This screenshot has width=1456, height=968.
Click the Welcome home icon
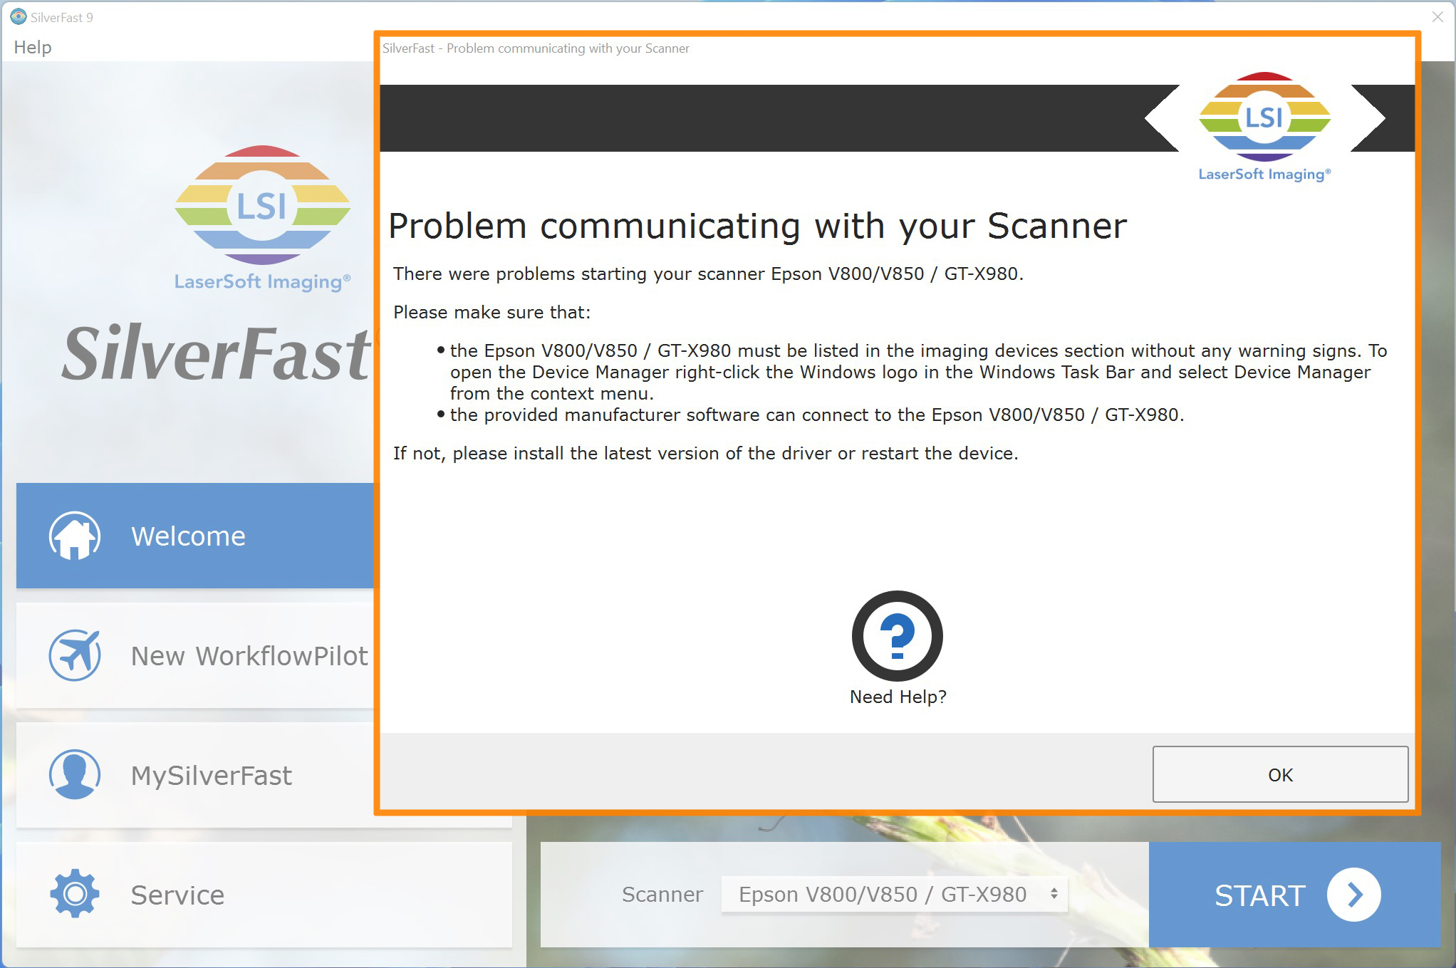pyautogui.click(x=75, y=536)
